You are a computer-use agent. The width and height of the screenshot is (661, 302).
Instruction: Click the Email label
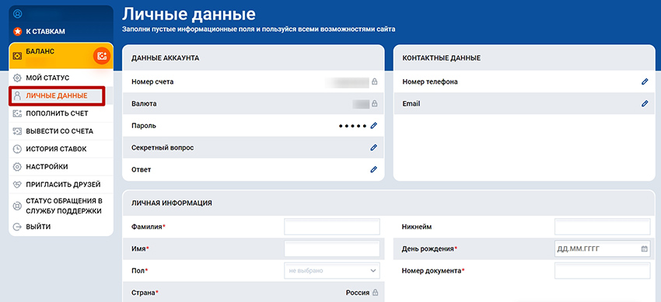coord(411,104)
